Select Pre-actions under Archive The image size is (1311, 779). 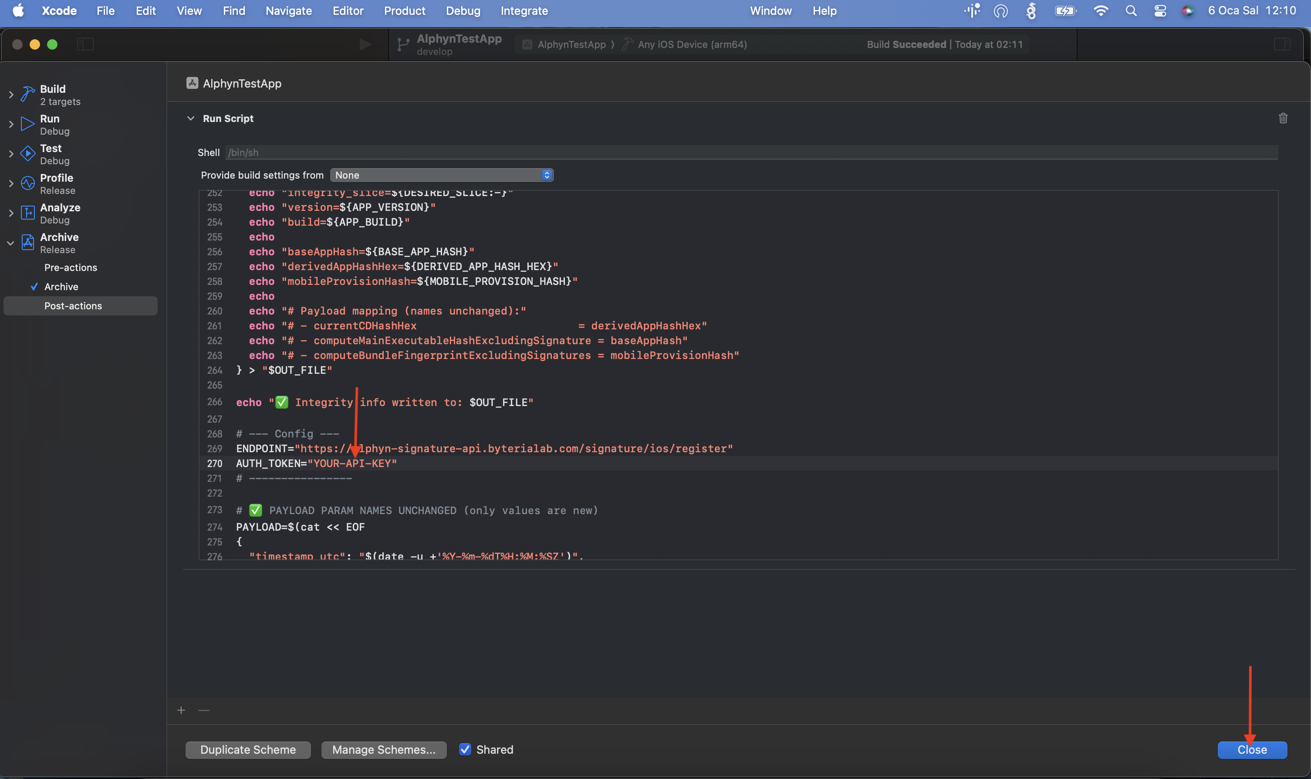[71, 268]
